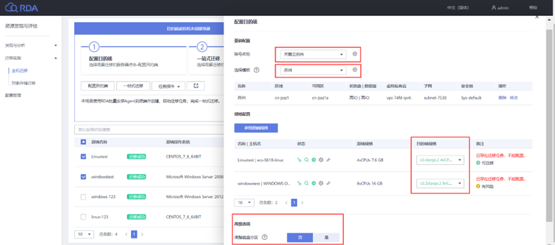Screen dimensions: 555x245
Task: Check the windows-123 host checkbox
Action: tap(83, 197)
